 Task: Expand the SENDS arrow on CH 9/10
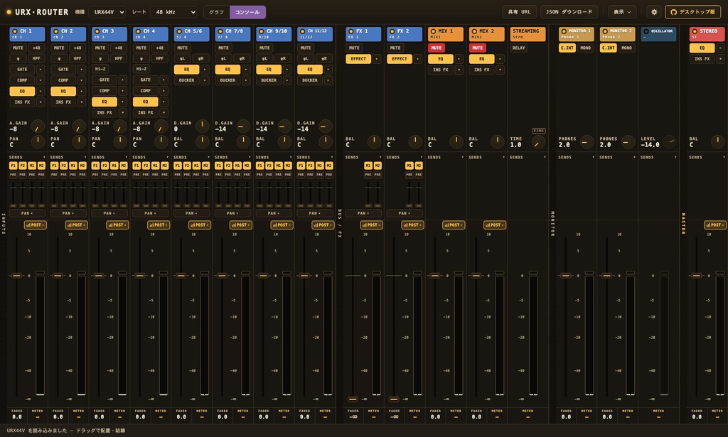[x=291, y=157]
